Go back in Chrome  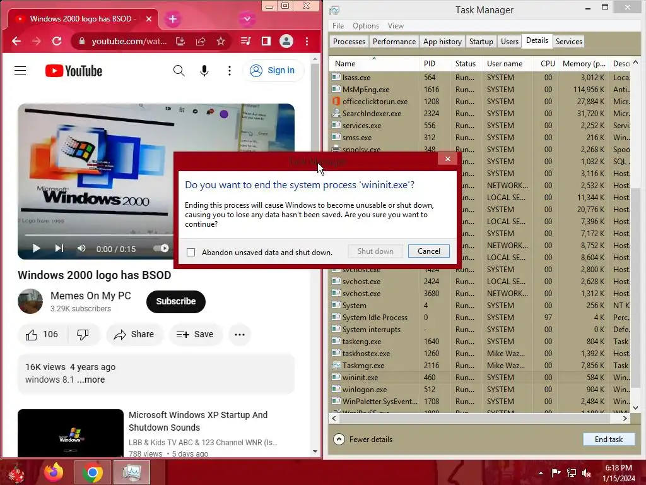[x=16, y=41]
